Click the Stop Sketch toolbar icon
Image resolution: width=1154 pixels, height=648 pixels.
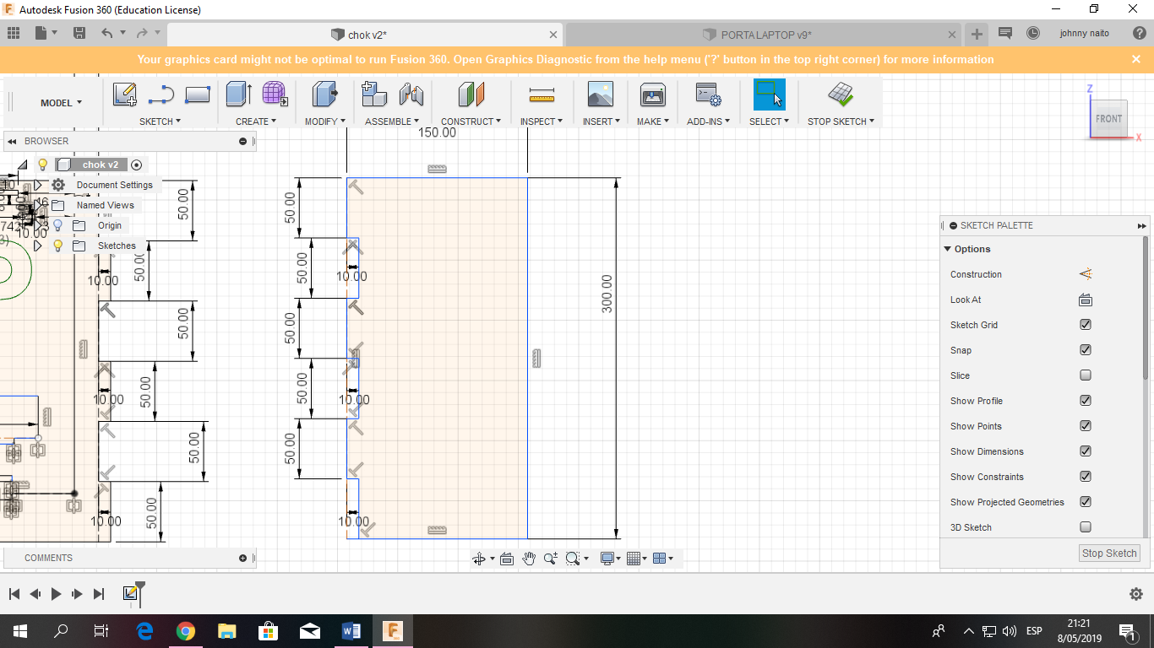click(841, 94)
